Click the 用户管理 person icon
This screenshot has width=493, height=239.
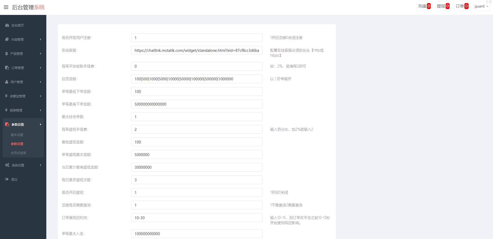7,82
